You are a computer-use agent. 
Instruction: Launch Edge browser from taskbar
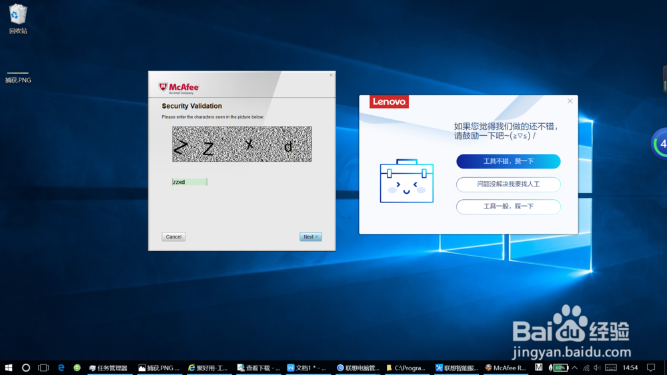61,368
